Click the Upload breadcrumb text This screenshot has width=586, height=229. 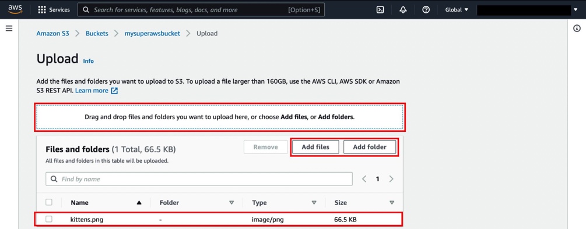[x=207, y=34]
